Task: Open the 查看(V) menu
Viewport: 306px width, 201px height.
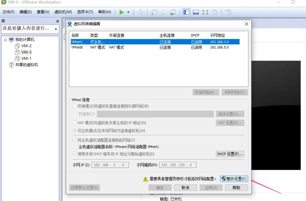Action: click(43, 12)
